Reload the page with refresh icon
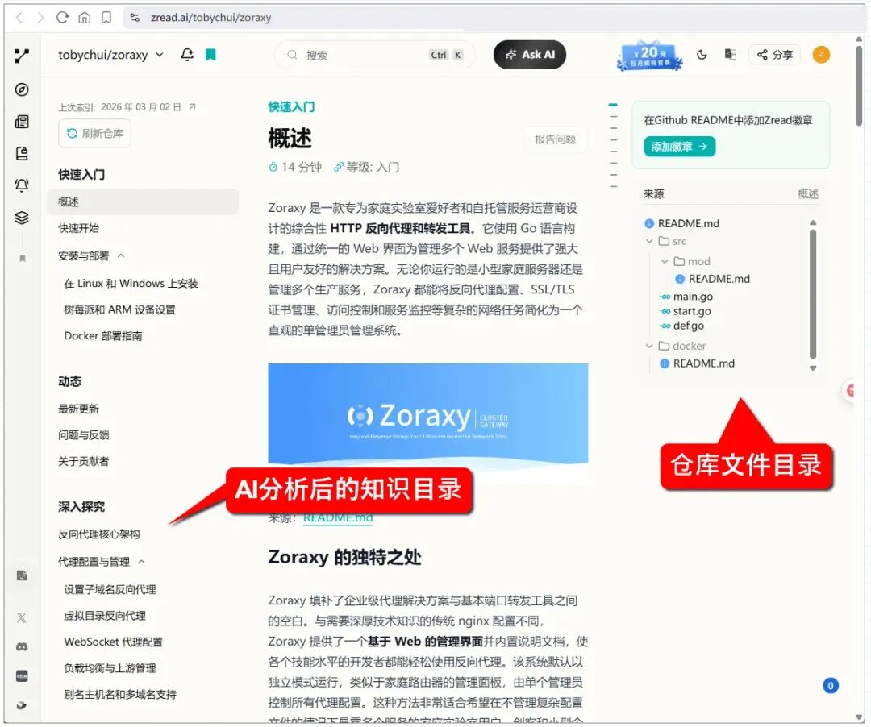 pyautogui.click(x=62, y=17)
